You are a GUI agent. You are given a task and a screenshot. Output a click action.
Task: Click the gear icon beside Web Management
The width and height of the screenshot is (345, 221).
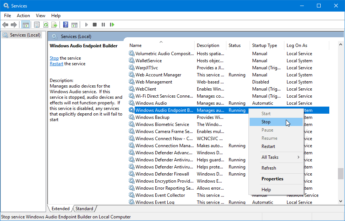(132, 82)
